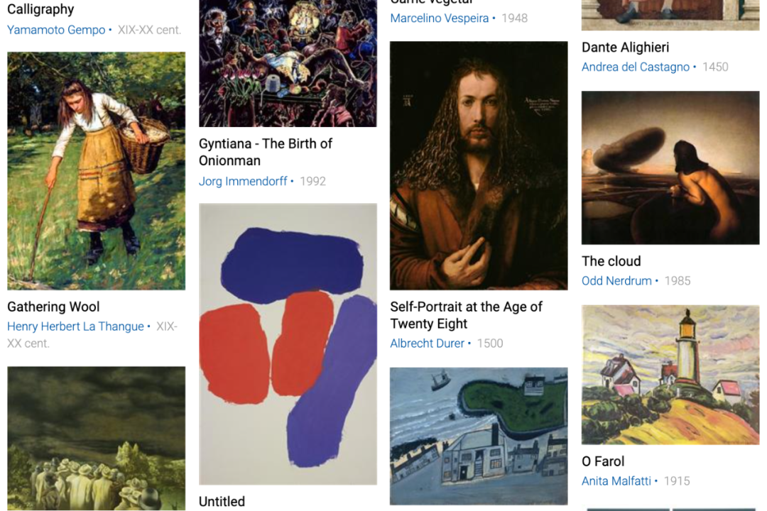This screenshot has height=511, width=767.
Task: Open the Albrecht Durer artist link
Action: (x=427, y=344)
